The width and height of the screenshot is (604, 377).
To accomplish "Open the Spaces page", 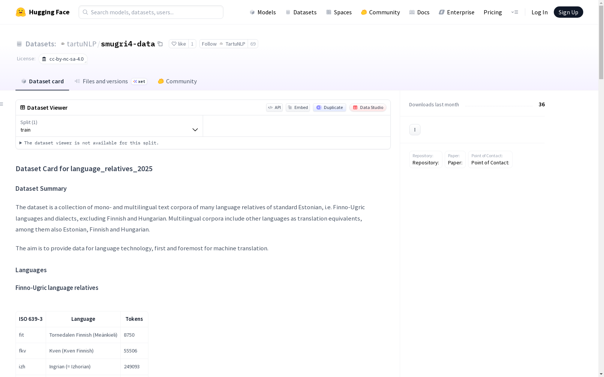I will [339, 12].
